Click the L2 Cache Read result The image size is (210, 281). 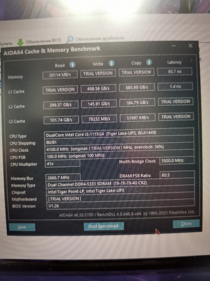point(60,105)
